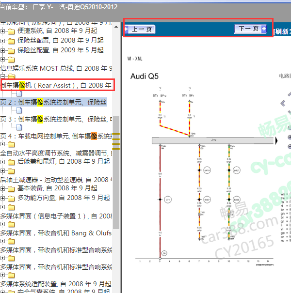Click open folder icon of 倒车摄像机 entry
Screen dimensions: 291x293
coord(12,76)
